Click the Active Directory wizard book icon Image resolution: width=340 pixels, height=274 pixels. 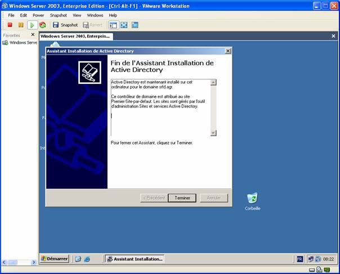click(90, 73)
